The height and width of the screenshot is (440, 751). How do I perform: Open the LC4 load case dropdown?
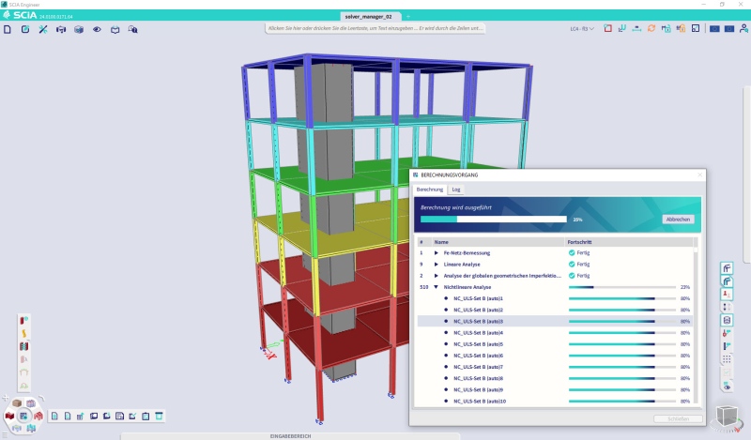coord(582,29)
